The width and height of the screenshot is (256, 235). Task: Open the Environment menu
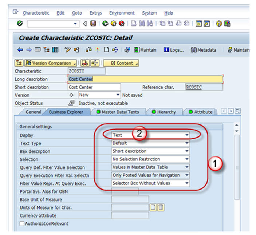[122, 13]
